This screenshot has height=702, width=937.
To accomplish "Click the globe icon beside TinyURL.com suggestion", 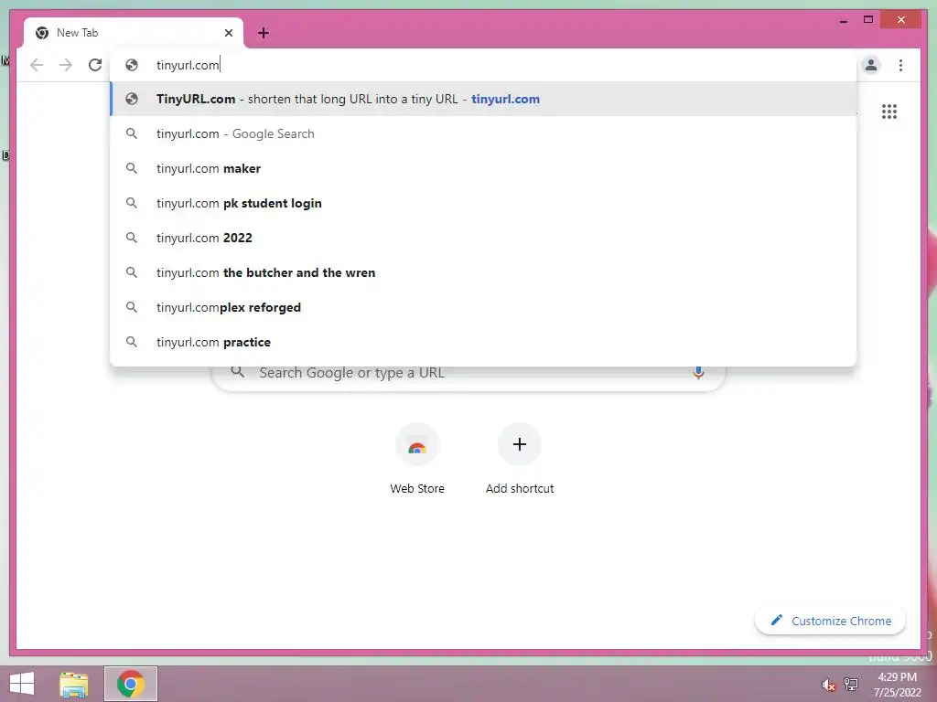I will (132, 99).
